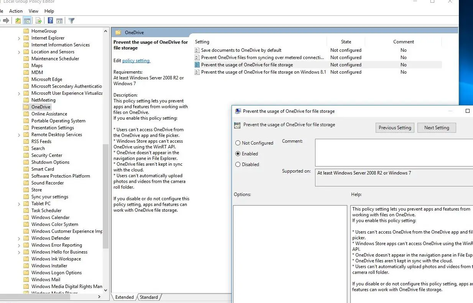The height and width of the screenshot is (303, 473).
Task: Switch to the Extended tab
Action: click(x=124, y=297)
